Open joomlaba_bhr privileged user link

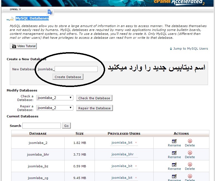click(122, 154)
